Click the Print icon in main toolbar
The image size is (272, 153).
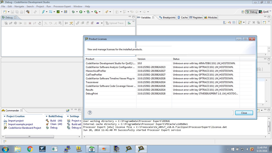[x=22, y=12]
